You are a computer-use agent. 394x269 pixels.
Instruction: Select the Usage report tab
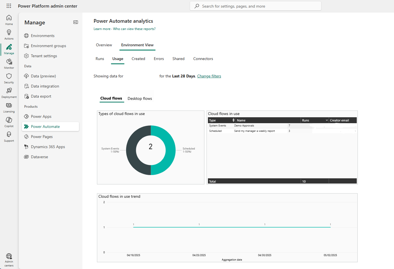pyautogui.click(x=118, y=59)
